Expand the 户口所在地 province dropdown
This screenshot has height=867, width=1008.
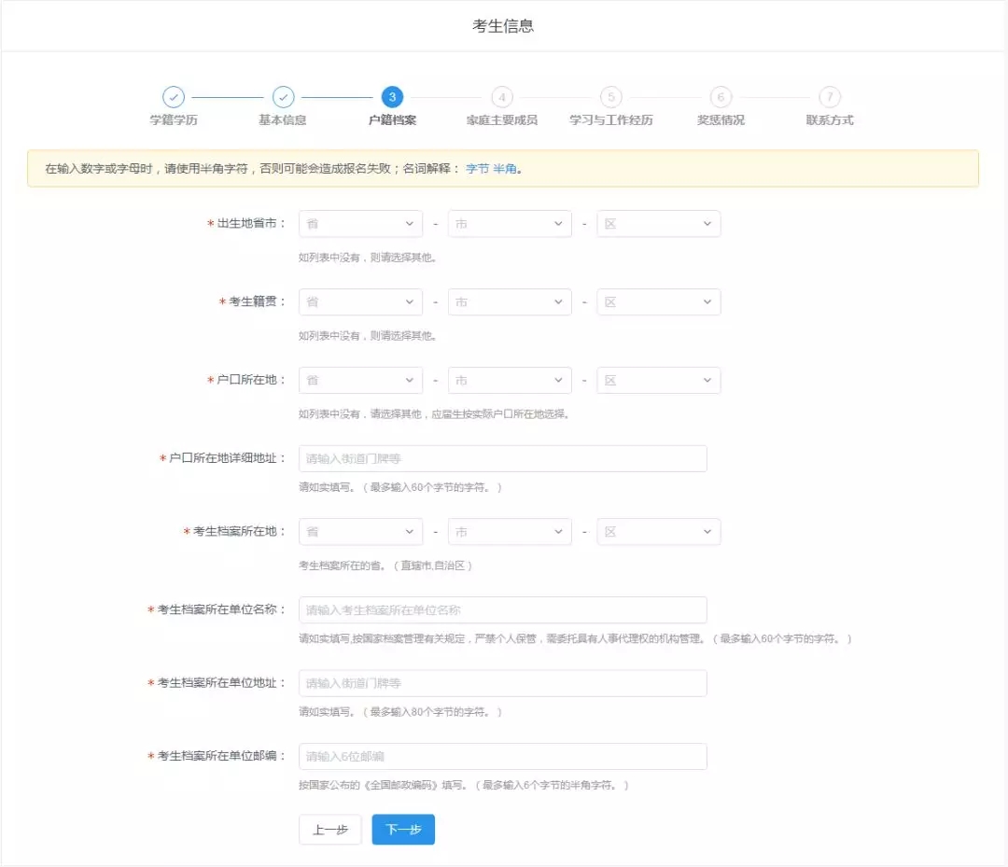tap(360, 381)
